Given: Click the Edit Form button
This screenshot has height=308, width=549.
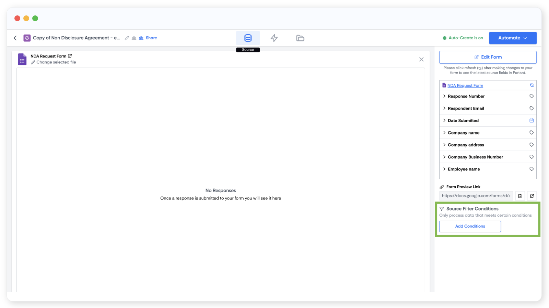Looking at the screenshot, I should 488,57.
